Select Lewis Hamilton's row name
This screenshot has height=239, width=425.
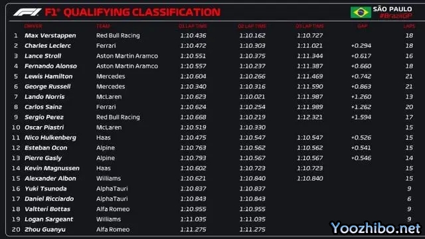(48, 76)
